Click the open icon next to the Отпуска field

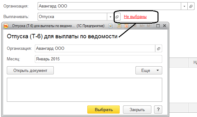coord(117,17)
